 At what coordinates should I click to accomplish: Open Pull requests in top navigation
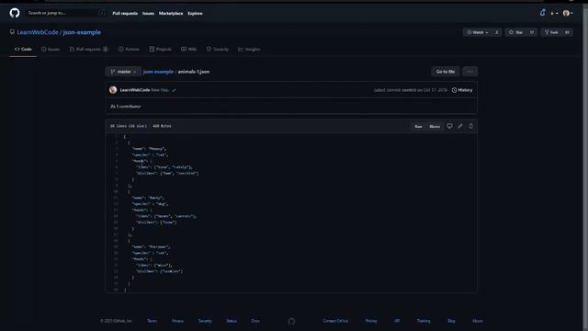(x=125, y=13)
